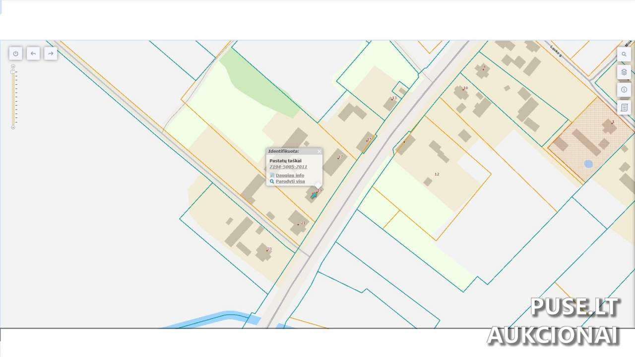The height and width of the screenshot is (357, 635).
Task: Click the blue dot in hatched parcel
Action: pos(588,164)
